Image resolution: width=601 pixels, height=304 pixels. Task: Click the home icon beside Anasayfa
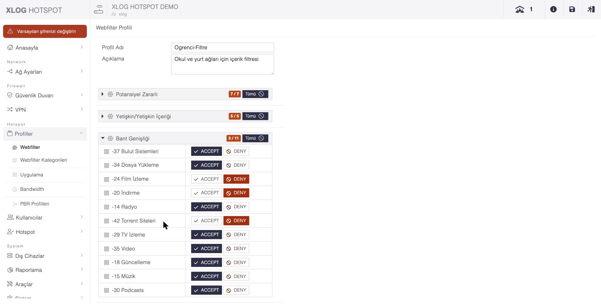[x=10, y=47]
